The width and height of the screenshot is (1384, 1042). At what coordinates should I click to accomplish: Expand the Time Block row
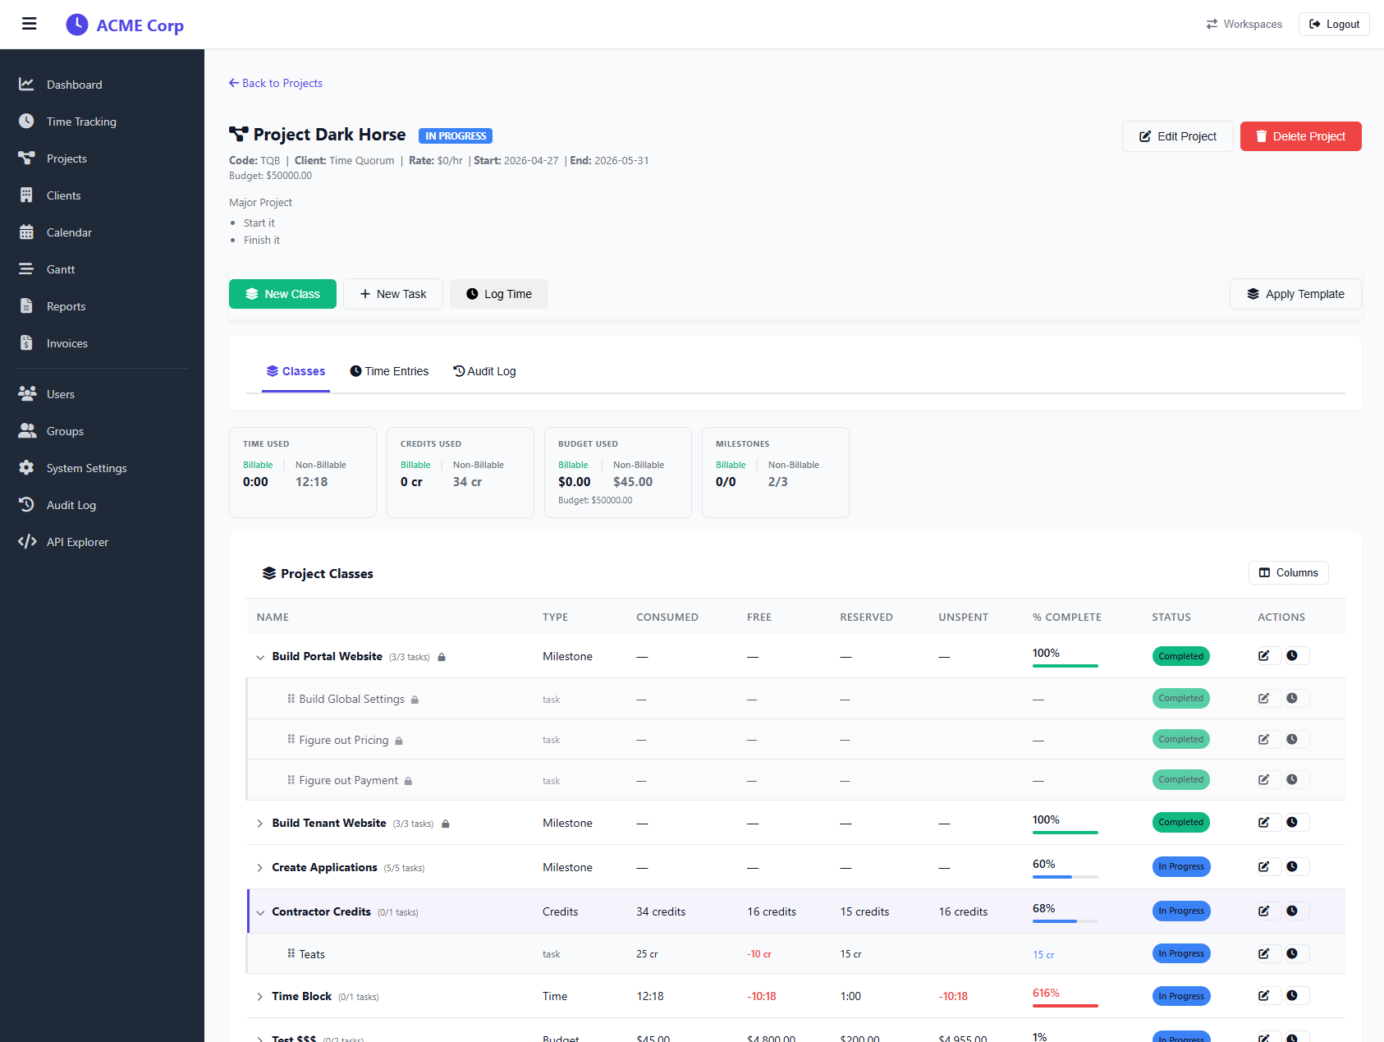pos(260,997)
